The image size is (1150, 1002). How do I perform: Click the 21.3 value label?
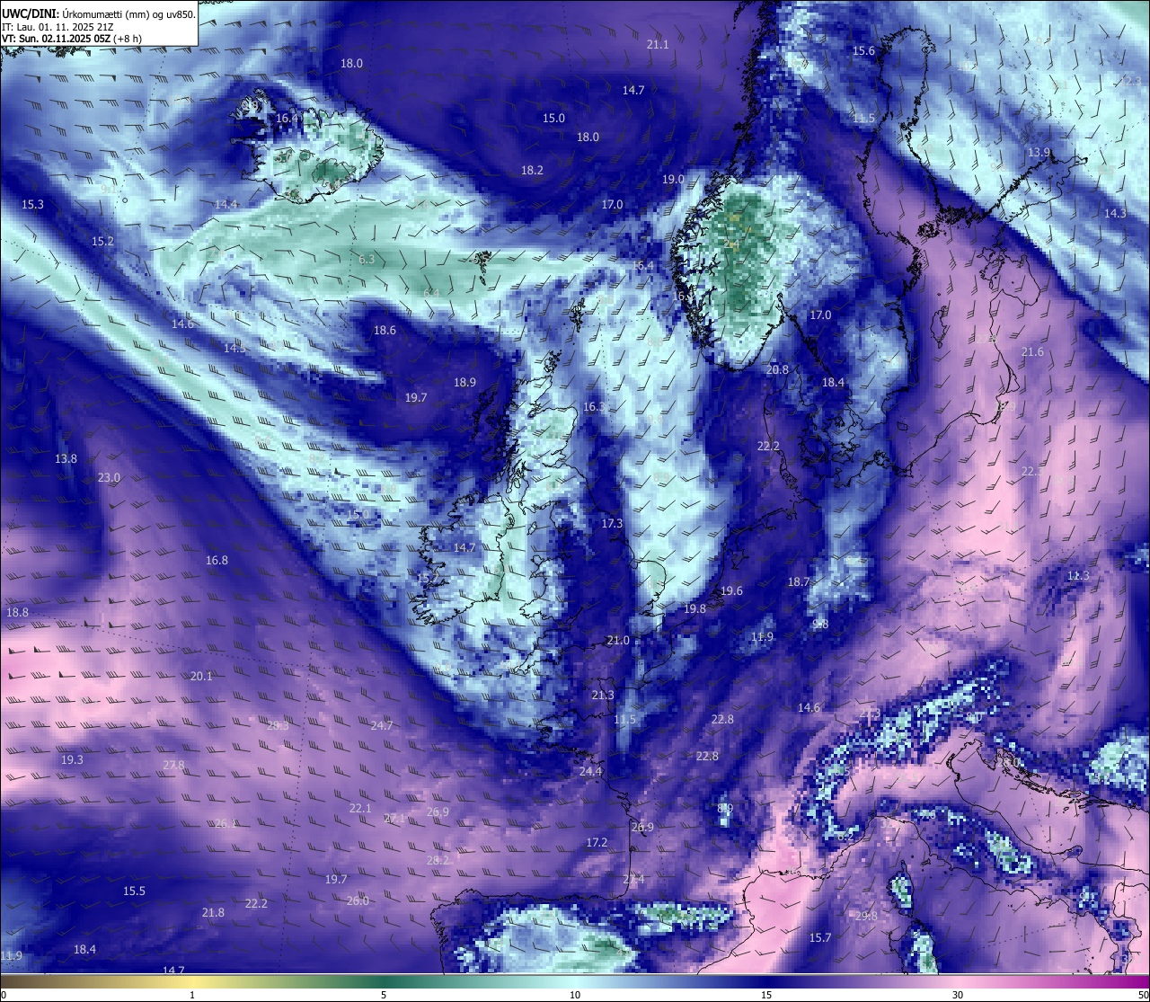tap(603, 695)
